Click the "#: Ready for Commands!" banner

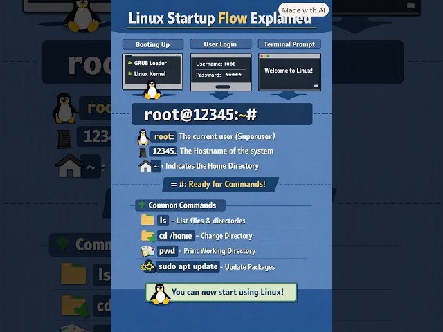[220, 185]
